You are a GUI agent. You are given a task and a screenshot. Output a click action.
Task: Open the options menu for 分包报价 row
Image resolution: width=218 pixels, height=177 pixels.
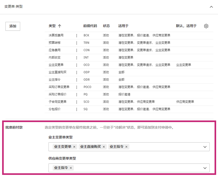pos(77,109)
